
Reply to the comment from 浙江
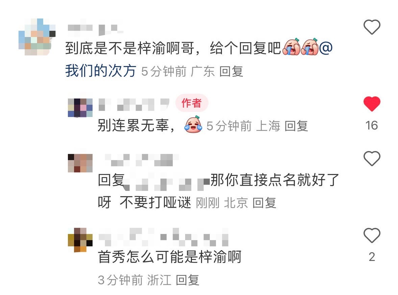pyautogui.click(x=187, y=280)
